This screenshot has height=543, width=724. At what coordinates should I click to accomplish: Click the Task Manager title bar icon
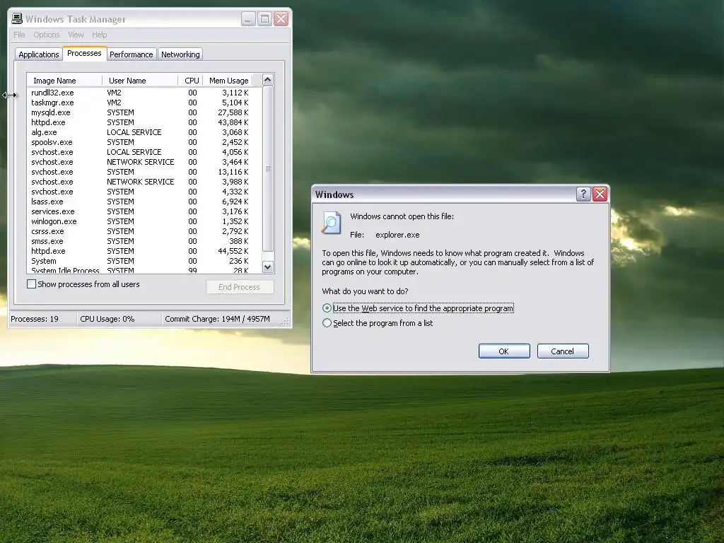click(17, 19)
